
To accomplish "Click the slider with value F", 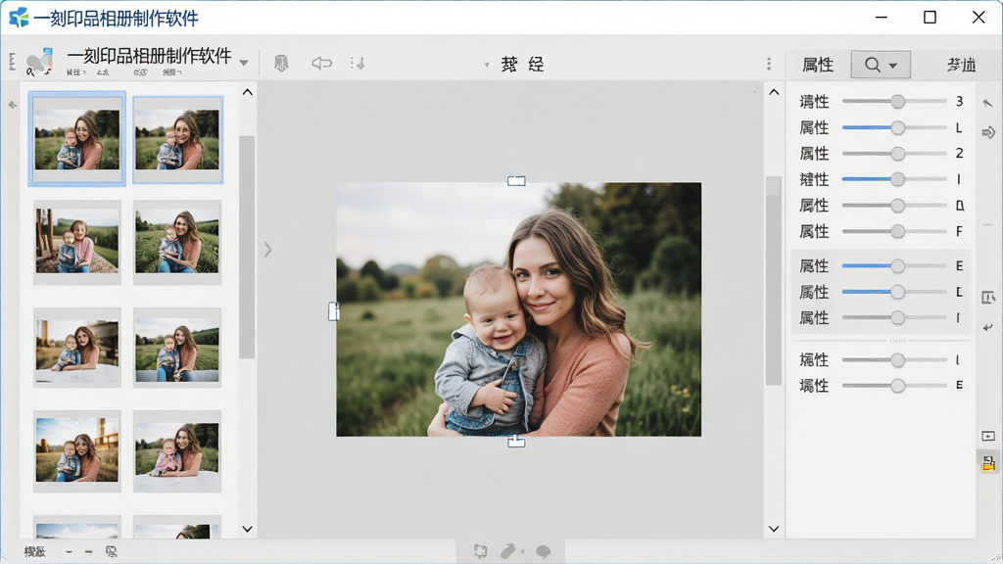I will point(894,231).
